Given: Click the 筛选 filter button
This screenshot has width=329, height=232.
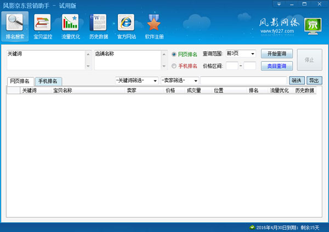Looking at the screenshot, I should [297, 80].
